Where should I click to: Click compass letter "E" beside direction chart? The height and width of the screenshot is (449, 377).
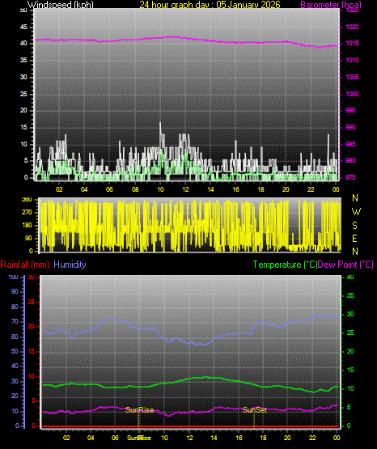click(x=354, y=238)
